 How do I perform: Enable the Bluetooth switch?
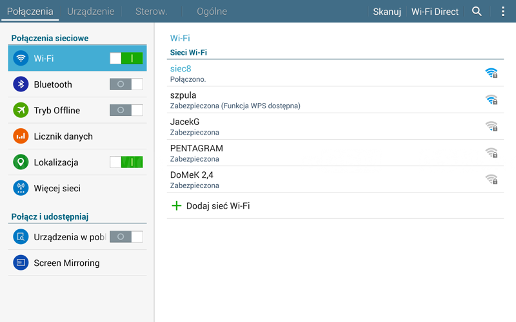point(126,84)
